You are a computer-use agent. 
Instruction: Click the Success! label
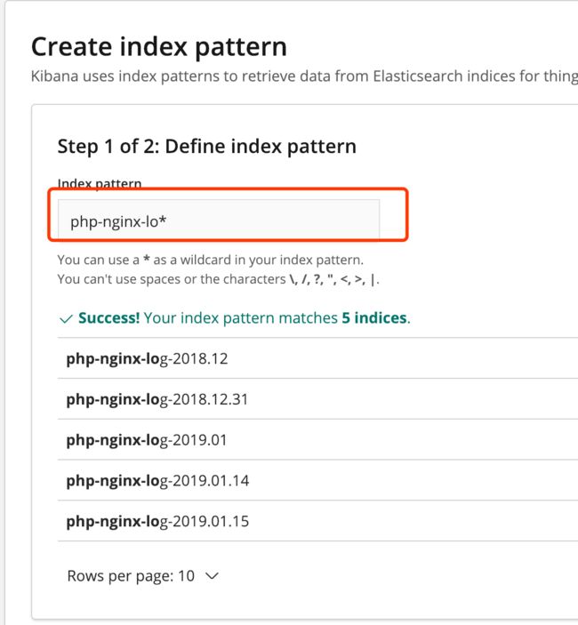[x=108, y=317]
